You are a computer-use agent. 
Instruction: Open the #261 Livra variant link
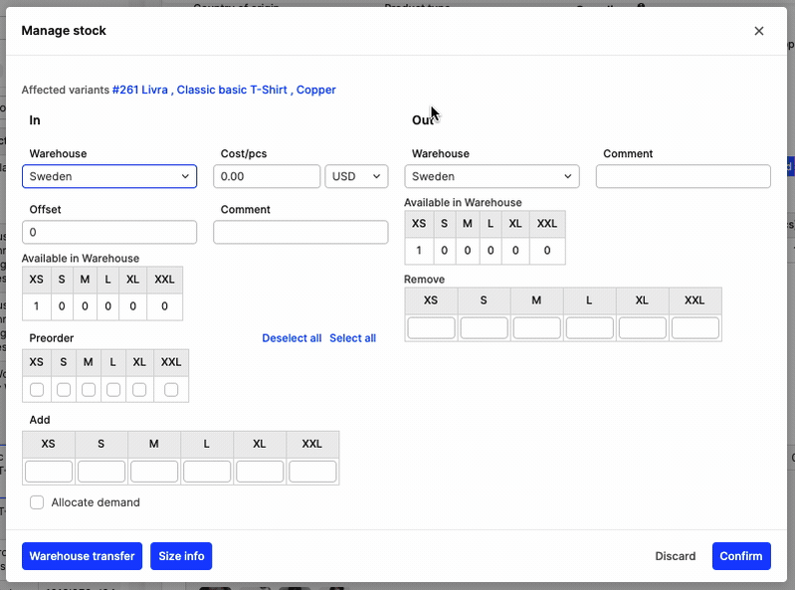[140, 90]
